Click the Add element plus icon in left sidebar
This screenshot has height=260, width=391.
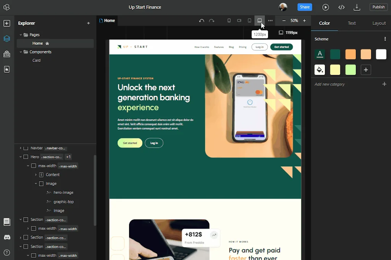point(7,23)
